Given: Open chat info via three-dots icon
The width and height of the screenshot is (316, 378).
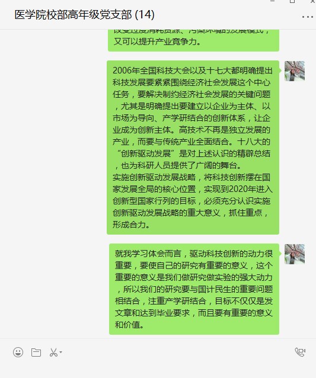Looking at the screenshot, I should click(x=307, y=17).
